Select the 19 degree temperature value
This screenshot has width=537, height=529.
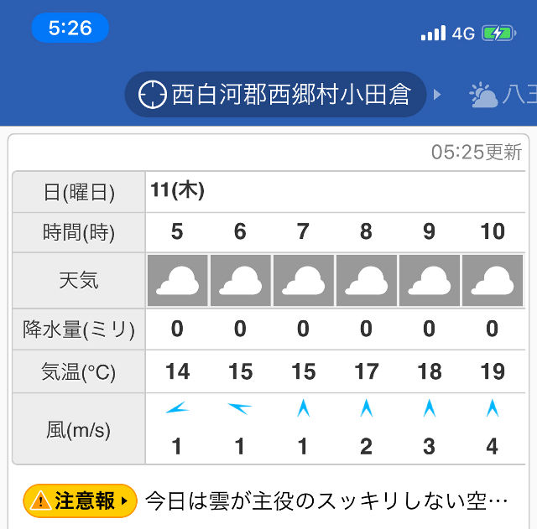pos(493,371)
